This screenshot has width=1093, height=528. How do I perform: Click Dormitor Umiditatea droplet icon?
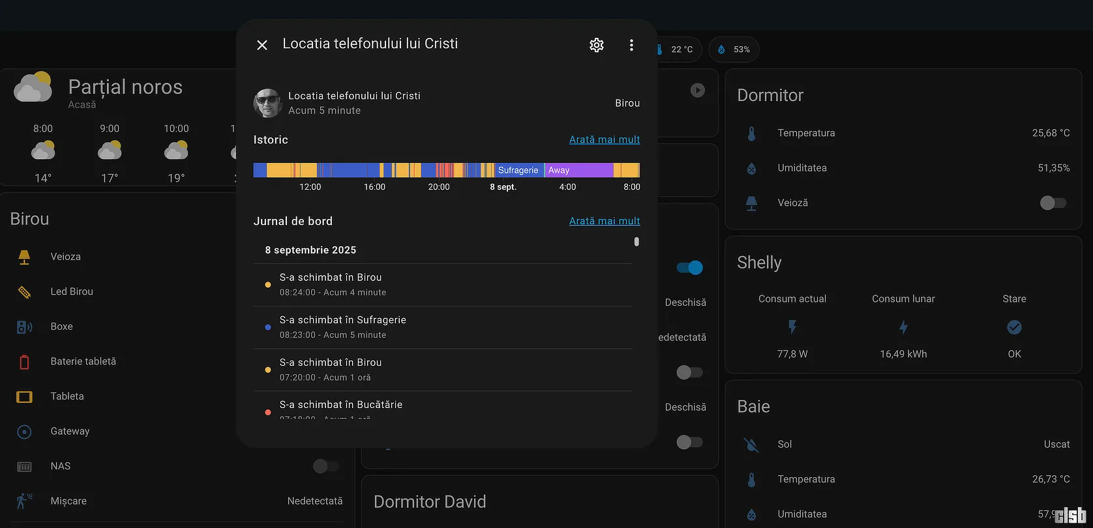coord(751,168)
